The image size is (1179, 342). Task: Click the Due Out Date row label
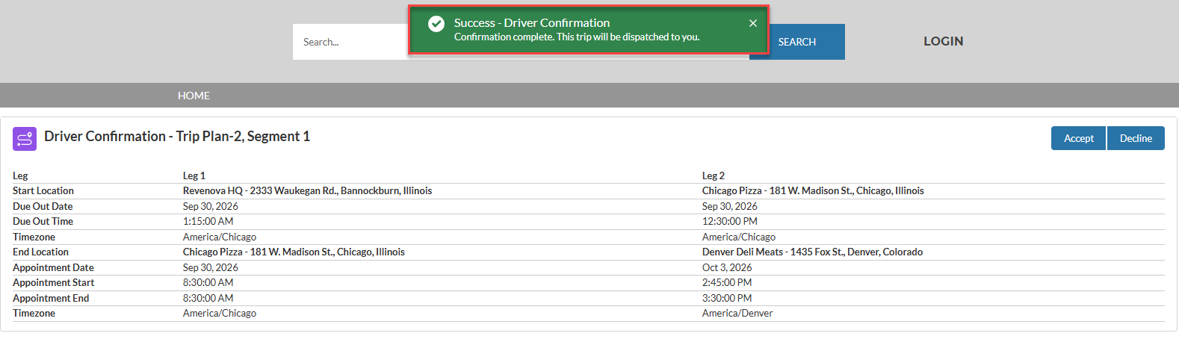click(x=43, y=206)
